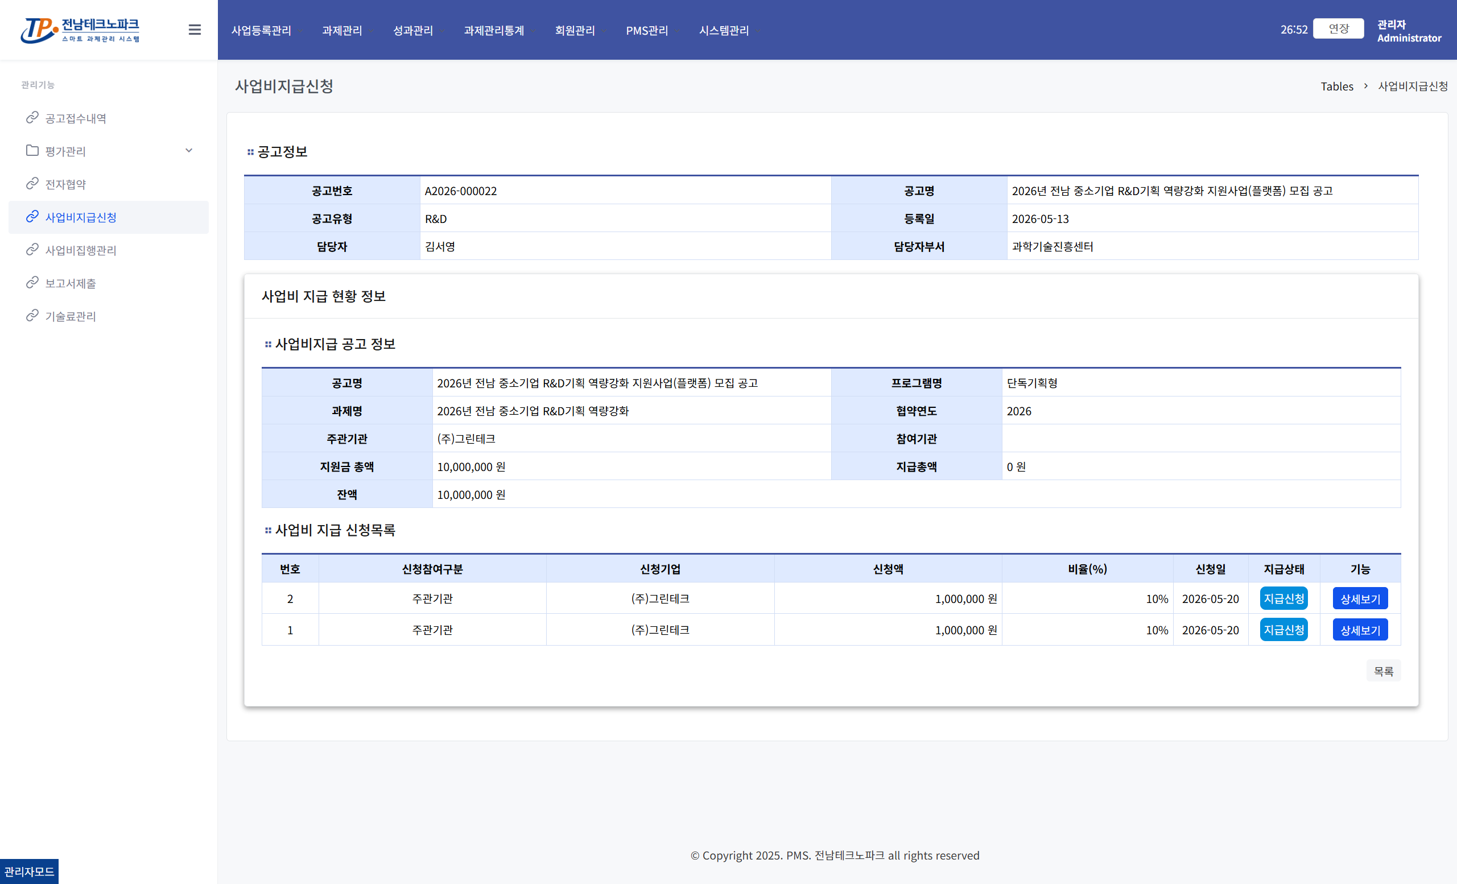
Task: Click 상세보기 for application number 1
Action: point(1360,630)
